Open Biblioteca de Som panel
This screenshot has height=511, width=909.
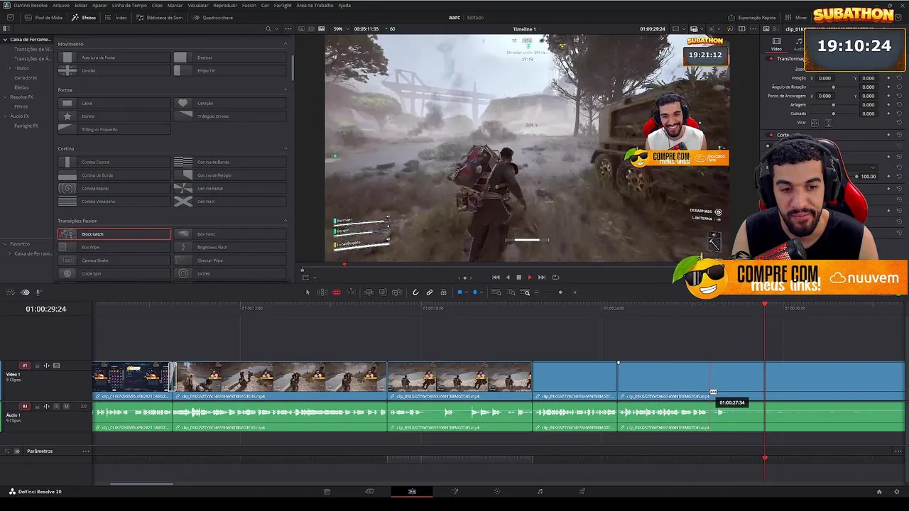coord(160,18)
